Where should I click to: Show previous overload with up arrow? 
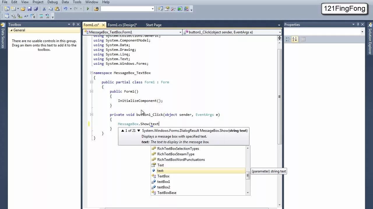(x=123, y=131)
